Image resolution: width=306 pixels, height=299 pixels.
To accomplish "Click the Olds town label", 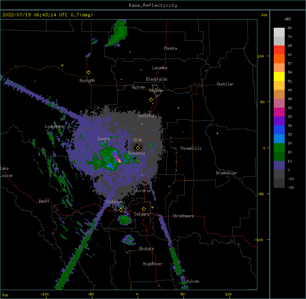I will coord(138,140).
